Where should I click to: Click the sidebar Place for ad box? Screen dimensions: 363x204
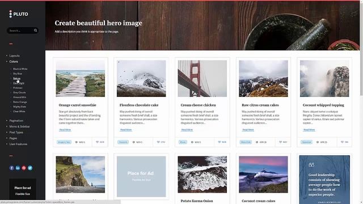coord(23,189)
